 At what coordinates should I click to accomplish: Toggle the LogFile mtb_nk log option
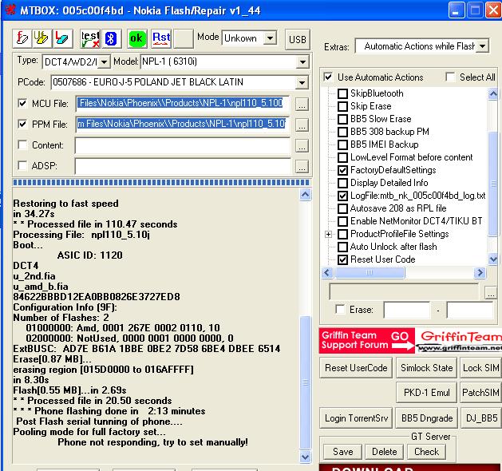(342, 196)
